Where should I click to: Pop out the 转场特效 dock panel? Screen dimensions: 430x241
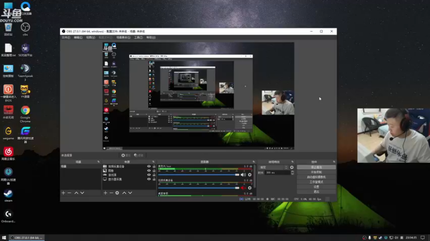pos(292,162)
